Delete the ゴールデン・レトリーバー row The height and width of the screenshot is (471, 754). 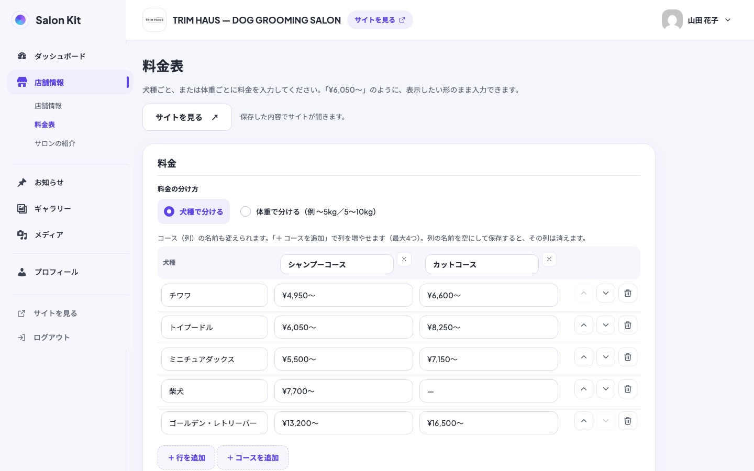point(628,421)
